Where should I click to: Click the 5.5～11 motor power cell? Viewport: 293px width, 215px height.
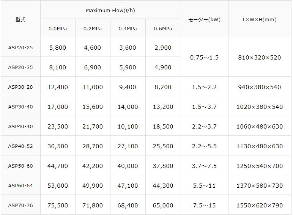click(204, 186)
